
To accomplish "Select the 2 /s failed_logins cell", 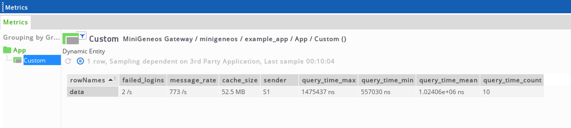I will [143, 92].
